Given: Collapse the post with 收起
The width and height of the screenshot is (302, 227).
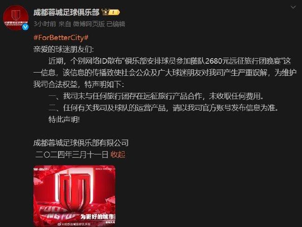Looking at the screenshot, I should (118, 154).
